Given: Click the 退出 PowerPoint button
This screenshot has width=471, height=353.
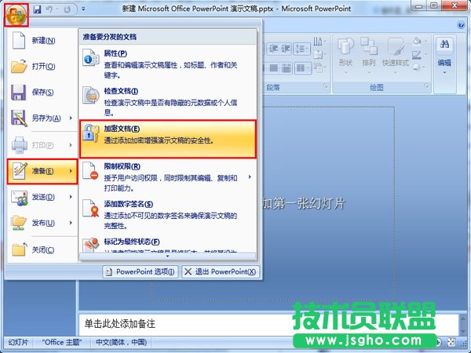Looking at the screenshot, I should [x=220, y=271].
